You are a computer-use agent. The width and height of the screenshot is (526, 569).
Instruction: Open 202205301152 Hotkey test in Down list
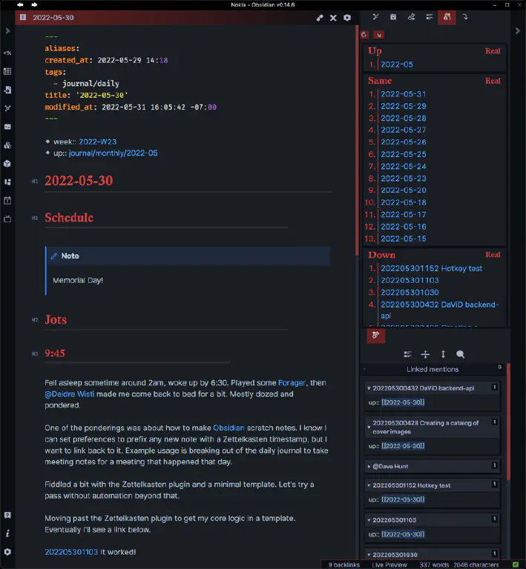click(x=431, y=268)
